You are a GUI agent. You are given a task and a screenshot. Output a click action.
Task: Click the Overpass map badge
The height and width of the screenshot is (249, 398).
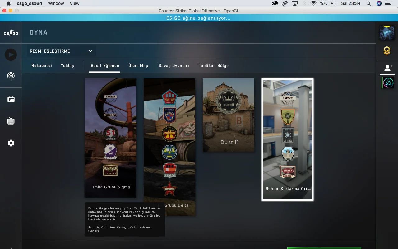(x=169, y=134)
